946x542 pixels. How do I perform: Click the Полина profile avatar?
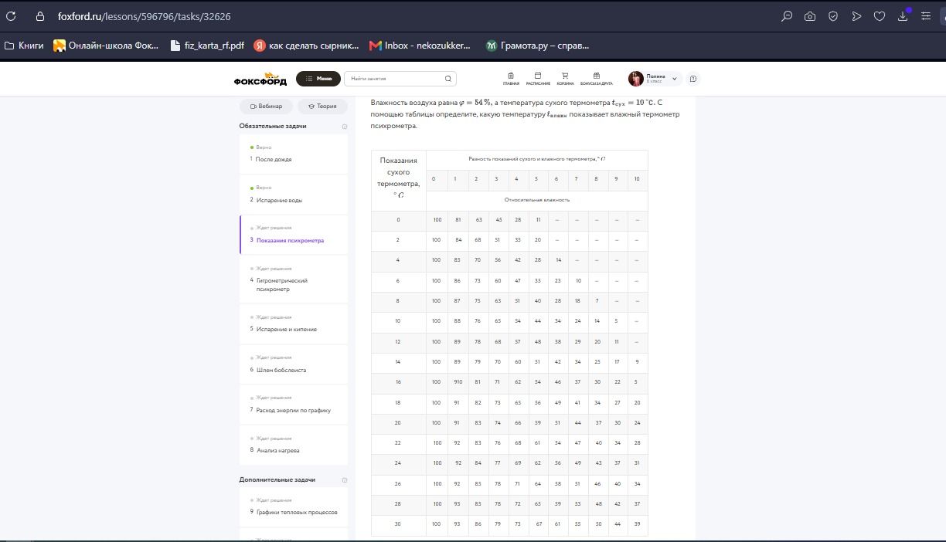pyautogui.click(x=636, y=79)
